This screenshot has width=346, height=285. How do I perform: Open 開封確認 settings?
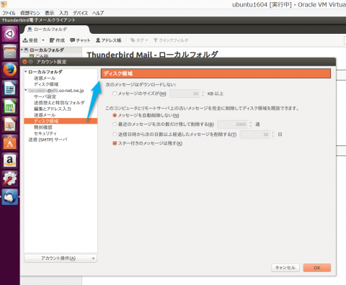[x=43, y=127]
